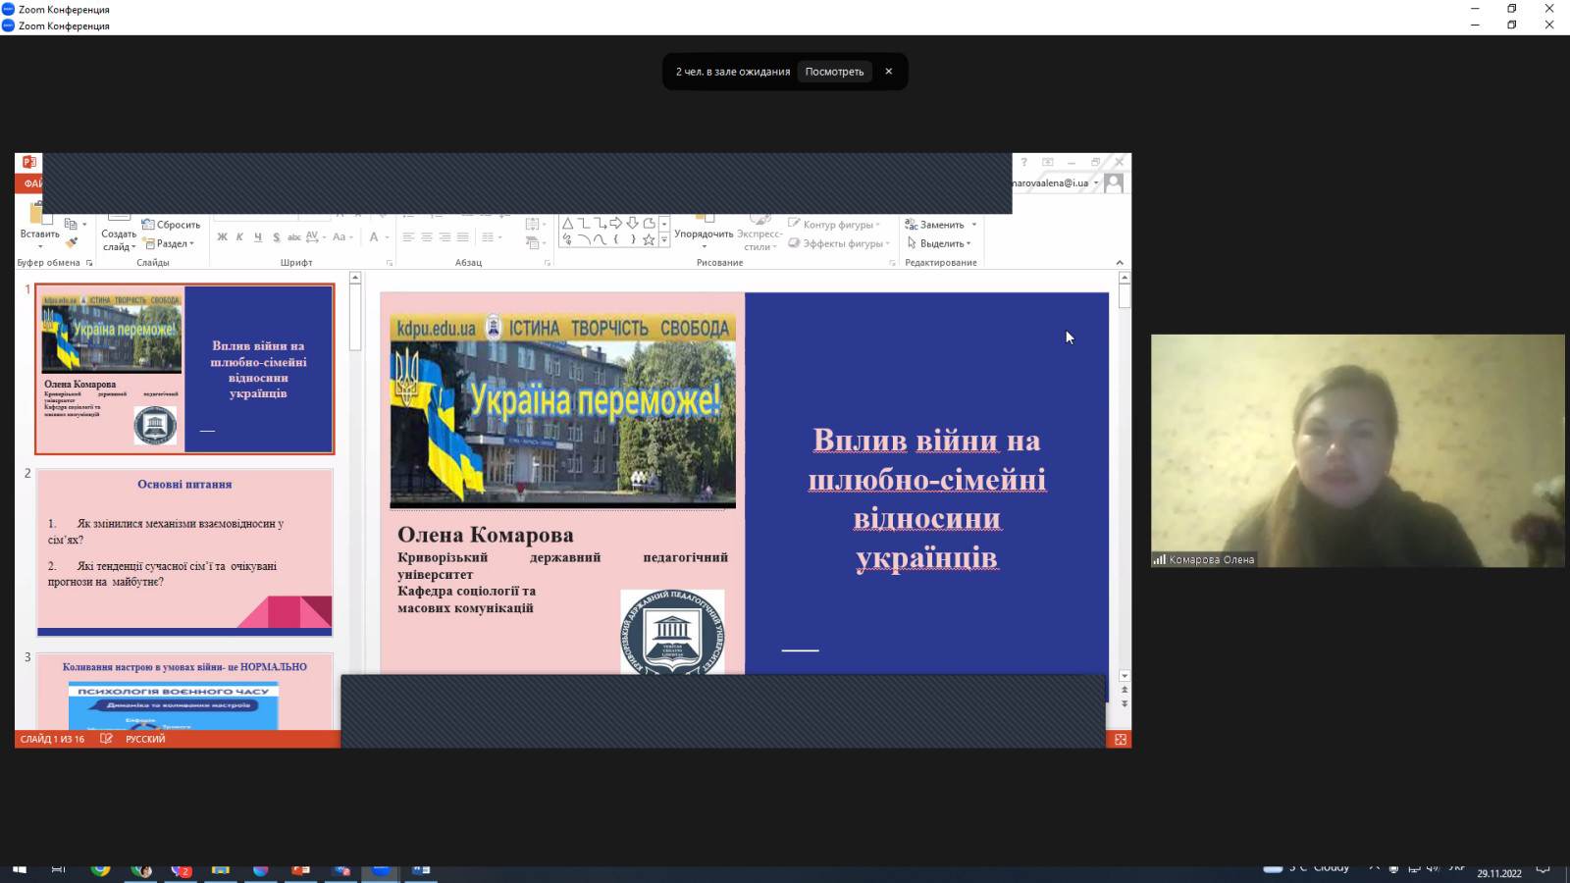Image resolution: width=1570 pixels, height=883 pixels.
Task: Select the triangle shape in gallery
Action: (x=567, y=224)
